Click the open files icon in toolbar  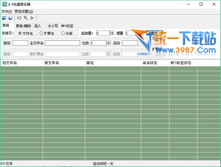[x=4, y=18]
